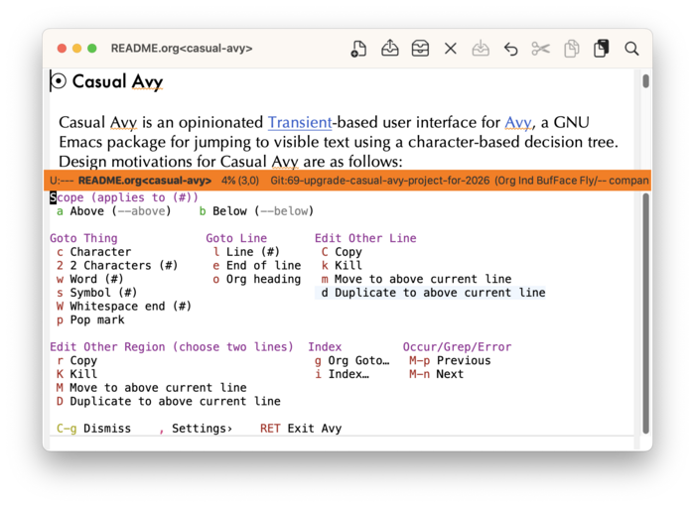
Task: Open Org Goto… under Index
Action: (352, 361)
